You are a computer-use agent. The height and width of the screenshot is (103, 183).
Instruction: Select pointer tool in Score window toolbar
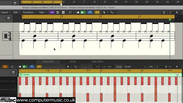(x=104, y=12)
